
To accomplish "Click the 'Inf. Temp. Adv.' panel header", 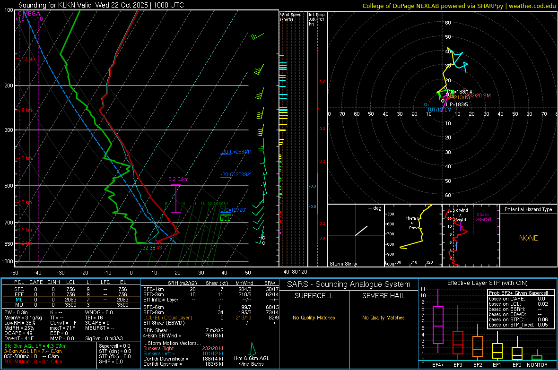I will 317,19.
